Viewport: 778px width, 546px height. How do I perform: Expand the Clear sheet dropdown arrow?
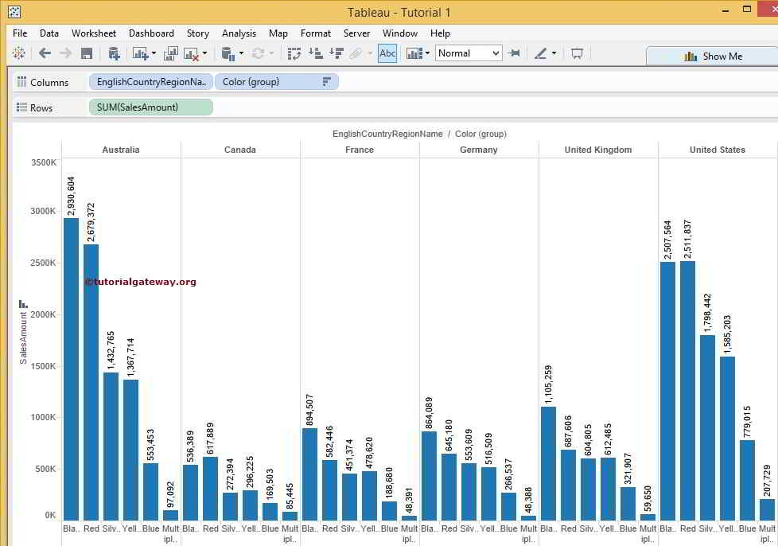pos(205,53)
